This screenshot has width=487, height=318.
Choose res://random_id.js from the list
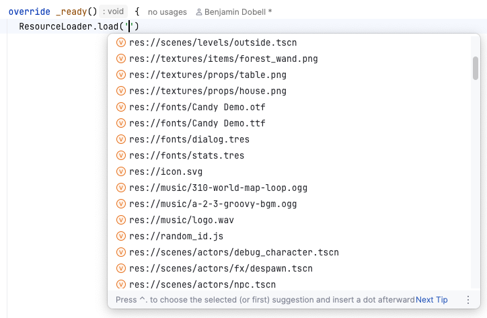[x=176, y=236]
